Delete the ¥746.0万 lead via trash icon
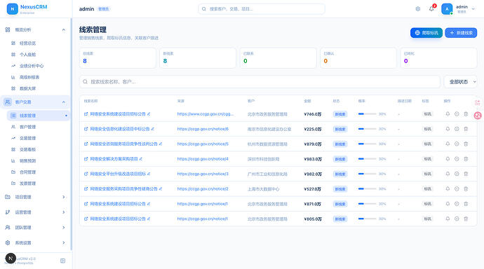Viewport: 484px width, 269px height. 466,114
